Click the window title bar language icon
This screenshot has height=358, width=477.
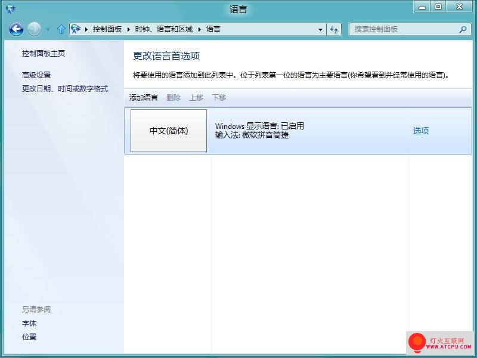pos(11,9)
